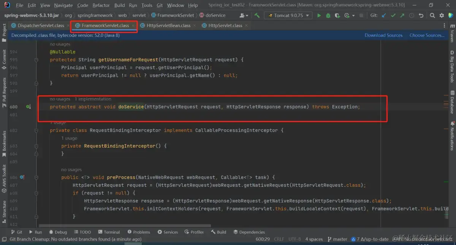This screenshot has height=245, width=456.
Task: Open the Dependencies tool window
Action: pyautogui.click(x=249, y=232)
